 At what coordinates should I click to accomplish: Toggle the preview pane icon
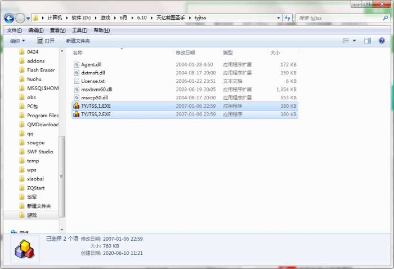click(x=368, y=41)
